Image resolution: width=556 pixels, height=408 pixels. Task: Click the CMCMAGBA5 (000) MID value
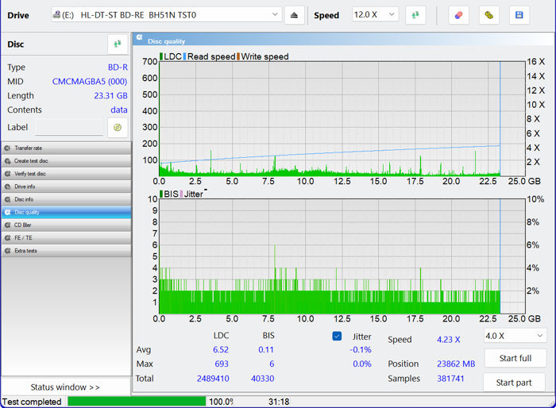pyautogui.click(x=90, y=82)
